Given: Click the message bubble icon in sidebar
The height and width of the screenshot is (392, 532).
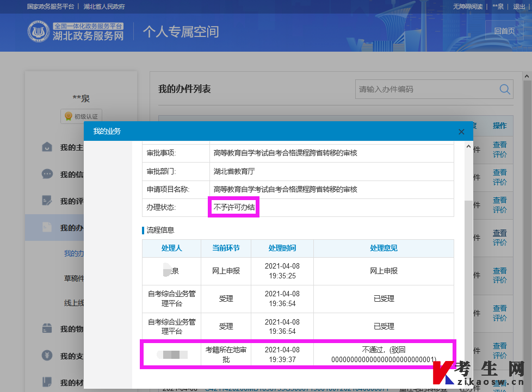Looking at the screenshot, I should coord(47,174).
